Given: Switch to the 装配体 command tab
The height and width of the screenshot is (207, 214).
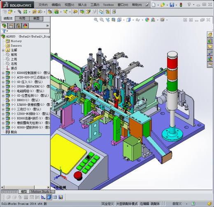Looking at the screenshot, I should click(x=8, y=19).
